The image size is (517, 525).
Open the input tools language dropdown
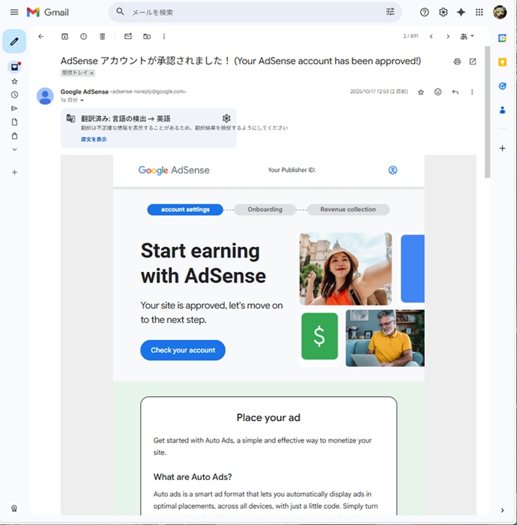(x=467, y=36)
